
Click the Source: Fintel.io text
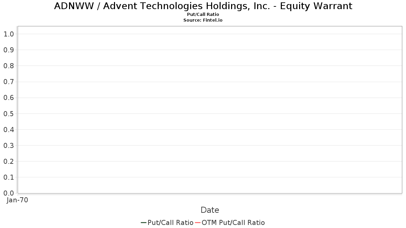[203, 20]
